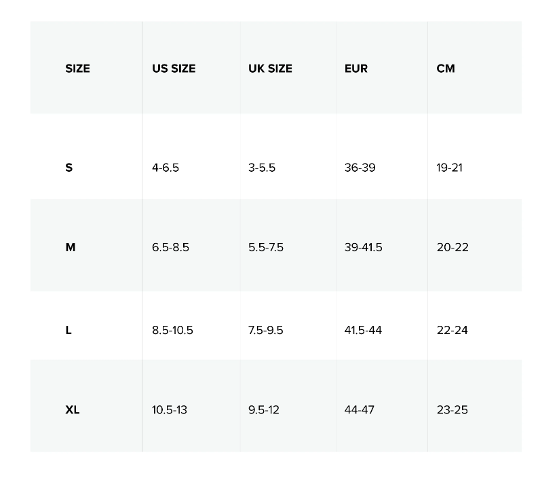Select the L size row label
Viewport: 559px width, 480px height.
(x=69, y=330)
